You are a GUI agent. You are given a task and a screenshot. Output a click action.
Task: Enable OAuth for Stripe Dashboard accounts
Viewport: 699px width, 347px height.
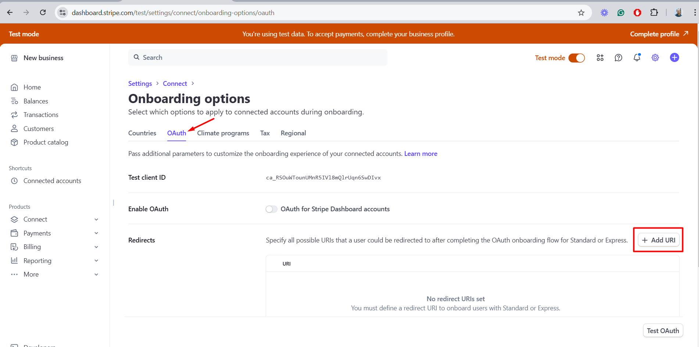[272, 209]
